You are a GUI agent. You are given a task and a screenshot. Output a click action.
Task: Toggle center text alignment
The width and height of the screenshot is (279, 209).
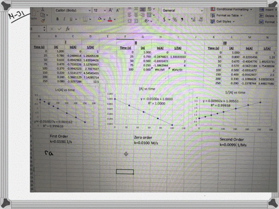(x=136, y=15)
